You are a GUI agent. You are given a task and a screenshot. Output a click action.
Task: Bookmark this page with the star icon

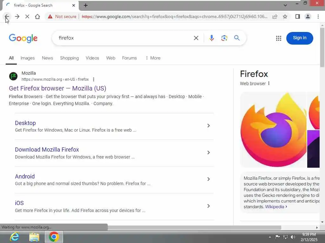pyautogui.click(x=285, y=16)
